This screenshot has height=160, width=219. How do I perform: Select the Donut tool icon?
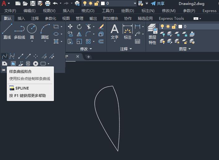coord(36,64)
